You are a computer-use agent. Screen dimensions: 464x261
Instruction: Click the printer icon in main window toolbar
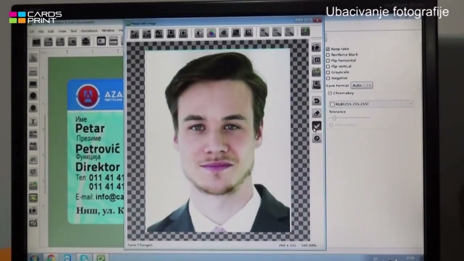click(86, 42)
